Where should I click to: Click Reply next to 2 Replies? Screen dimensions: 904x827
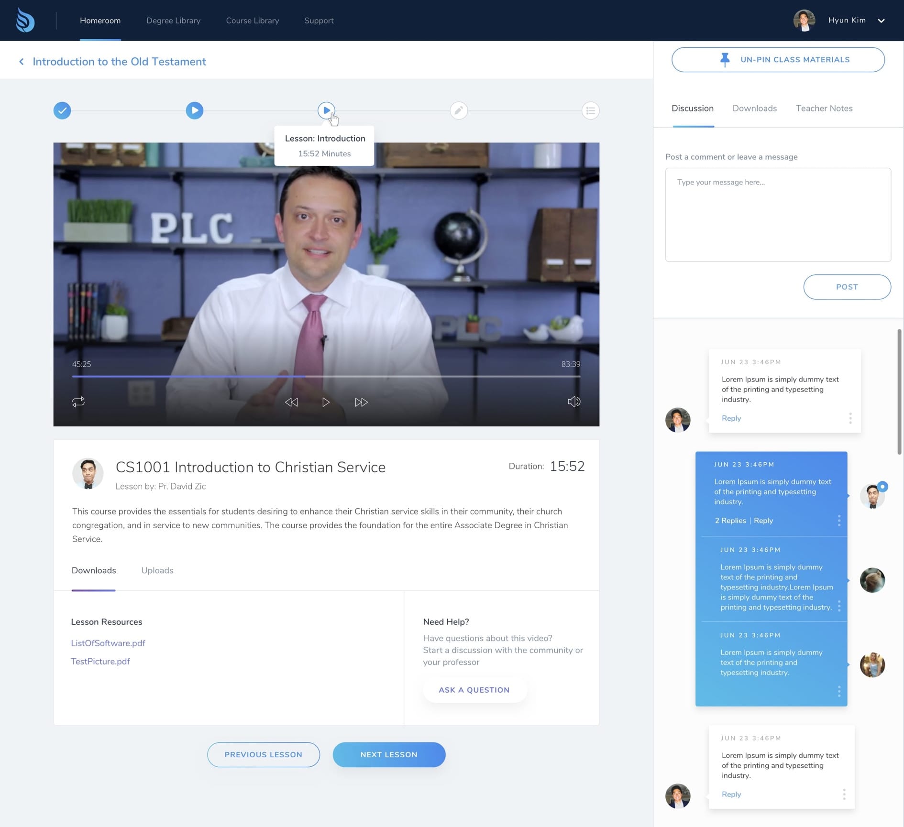pos(763,520)
